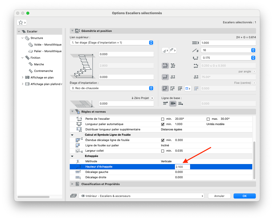Expand the Affichage en plan tree node
This screenshot has height=220, width=274.
(x=22, y=77)
